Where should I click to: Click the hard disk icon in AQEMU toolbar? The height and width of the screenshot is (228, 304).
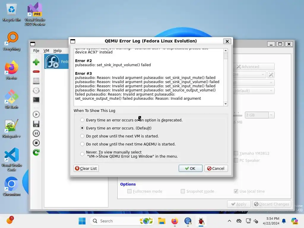(x=36, y=81)
